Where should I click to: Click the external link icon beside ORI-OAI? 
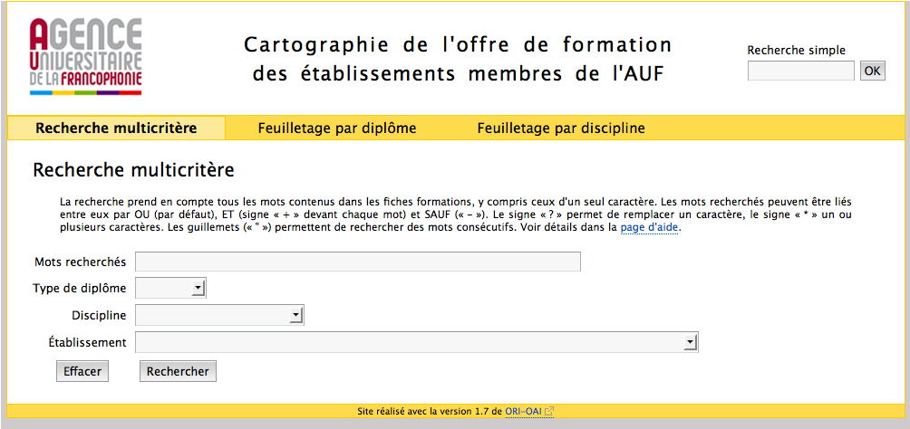tap(549, 412)
